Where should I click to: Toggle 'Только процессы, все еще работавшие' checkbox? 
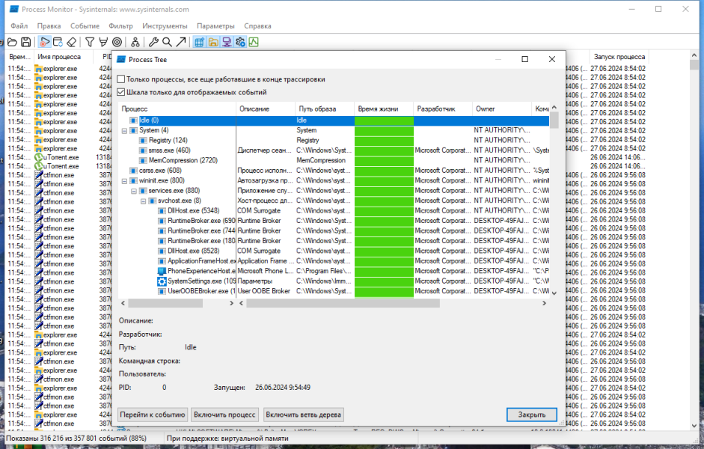point(120,79)
